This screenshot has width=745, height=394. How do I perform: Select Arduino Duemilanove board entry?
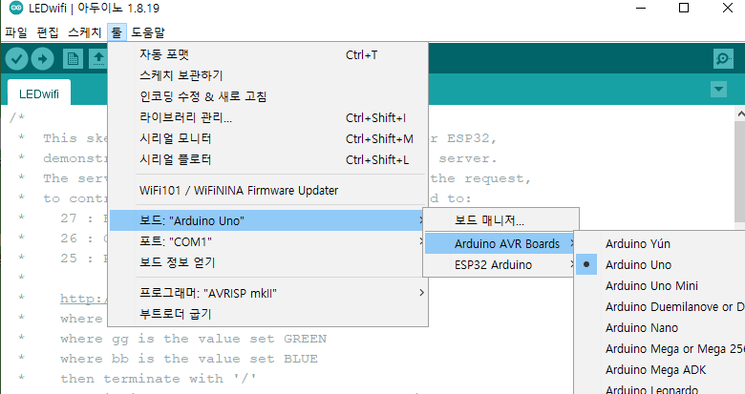659,306
